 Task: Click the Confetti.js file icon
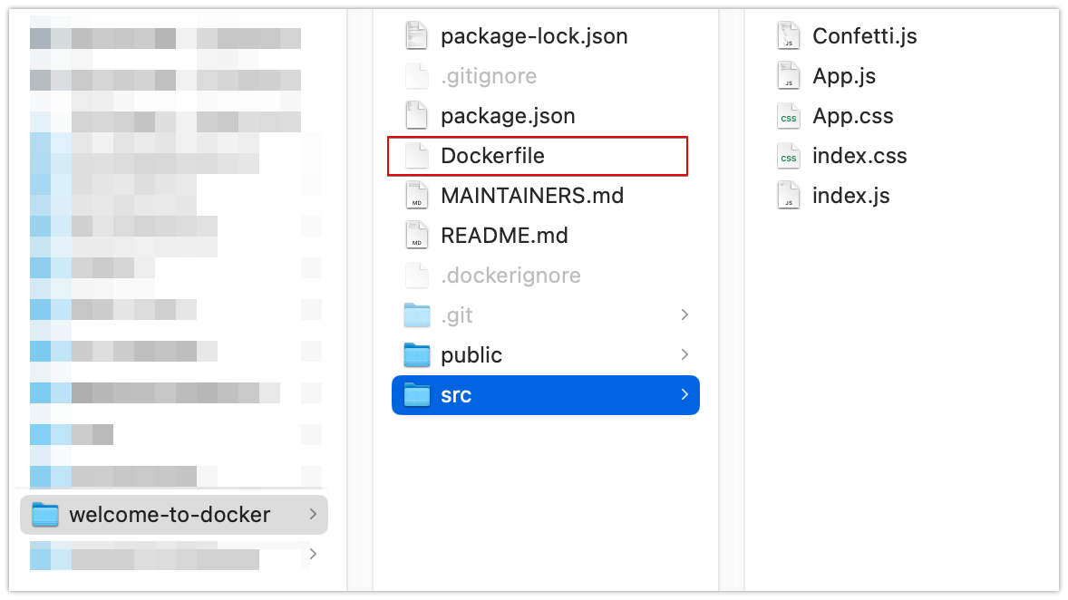coord(788,36)
